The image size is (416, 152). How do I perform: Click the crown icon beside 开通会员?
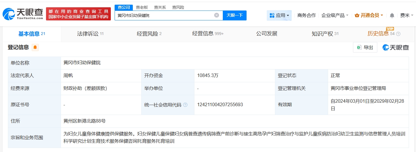click(357, 15)
